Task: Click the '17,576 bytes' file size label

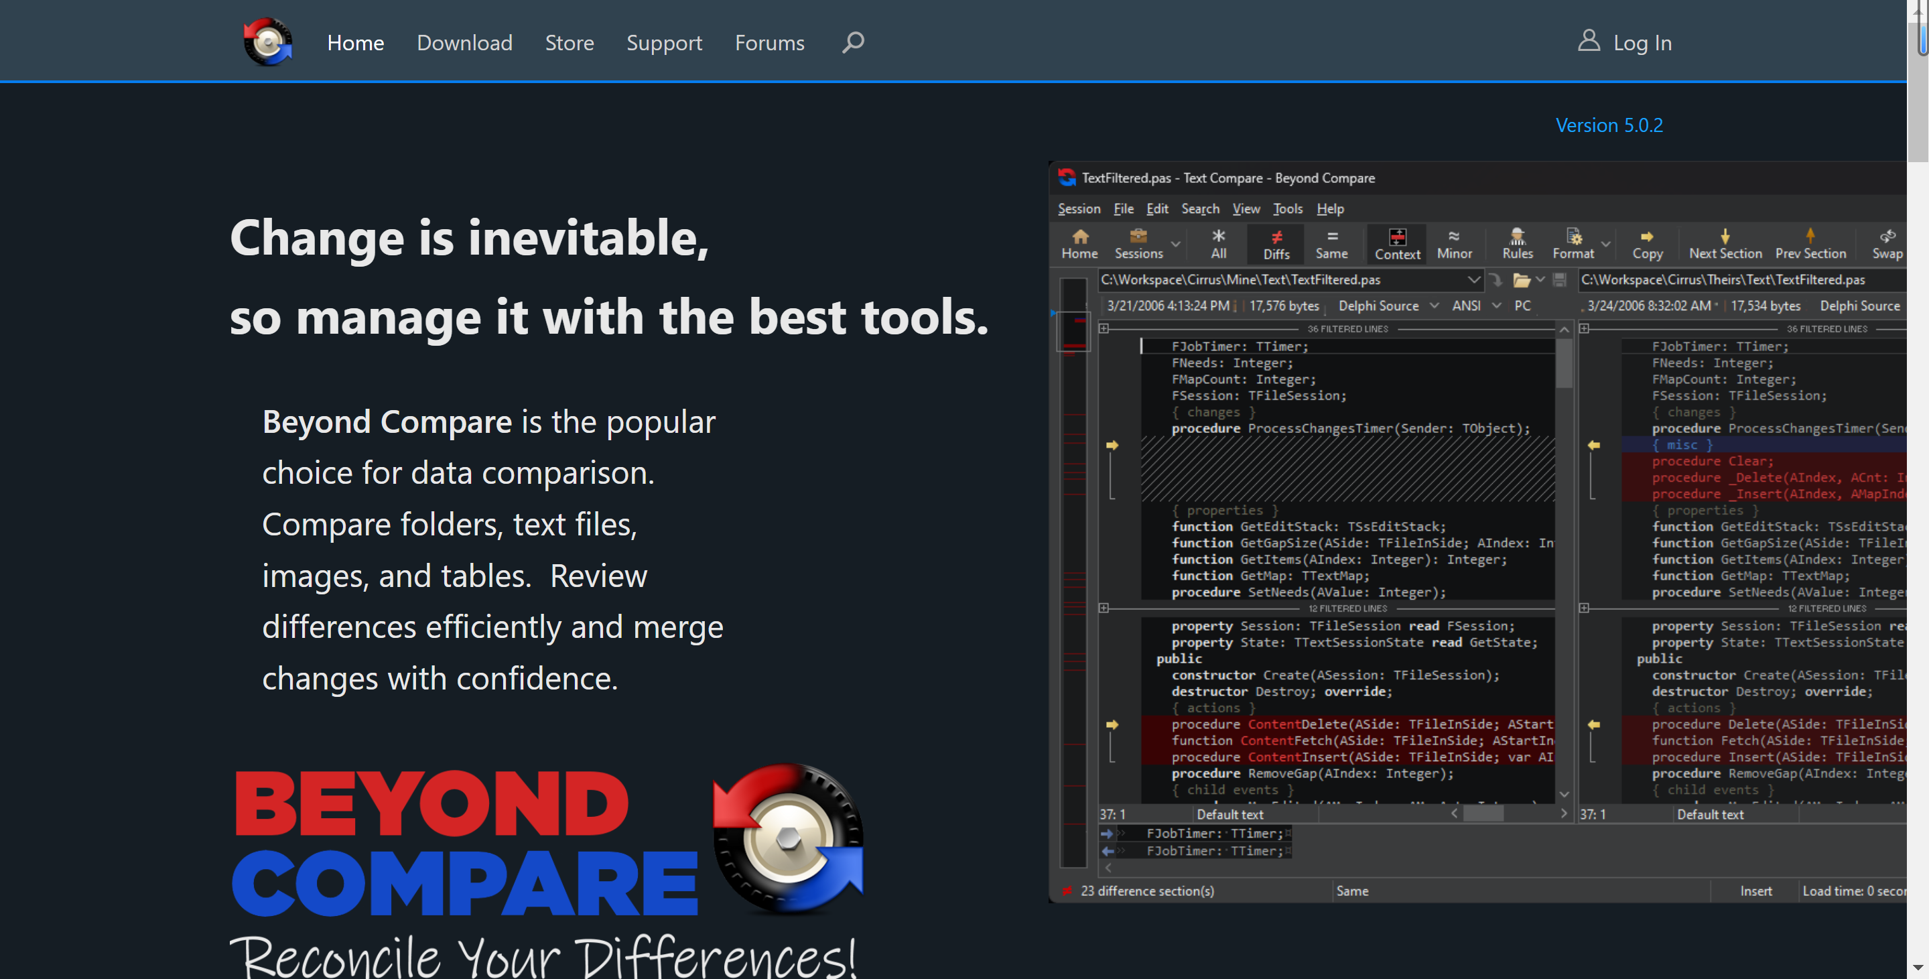Action: click(1284, 306)
